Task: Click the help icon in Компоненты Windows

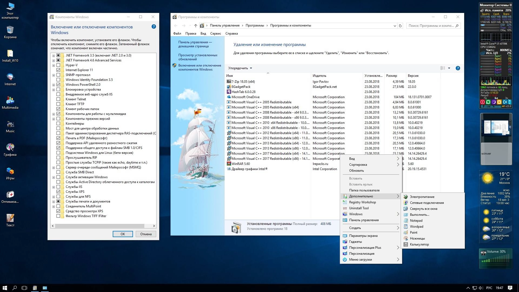Action: pos(154,26)
